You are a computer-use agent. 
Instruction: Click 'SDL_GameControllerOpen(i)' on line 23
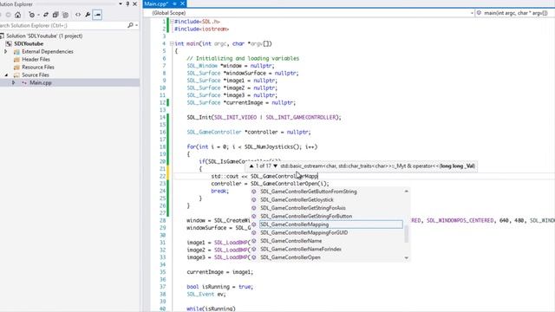(x=288, y=184)
